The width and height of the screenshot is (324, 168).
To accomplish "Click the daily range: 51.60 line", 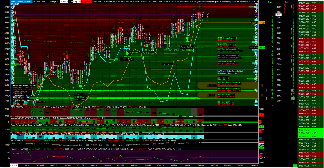I will tap(21, 98).
